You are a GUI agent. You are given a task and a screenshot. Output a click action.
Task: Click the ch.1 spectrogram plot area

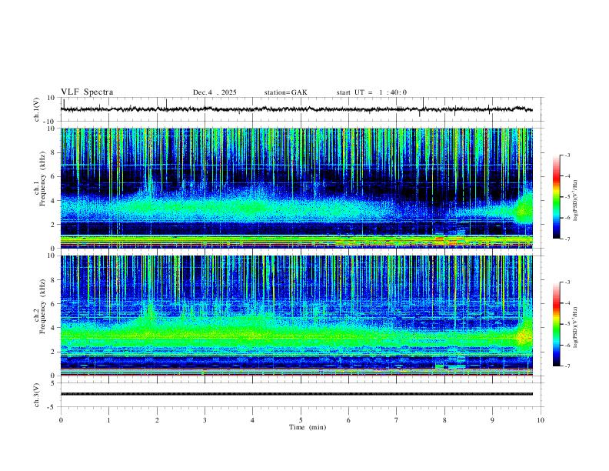[296, 188]
